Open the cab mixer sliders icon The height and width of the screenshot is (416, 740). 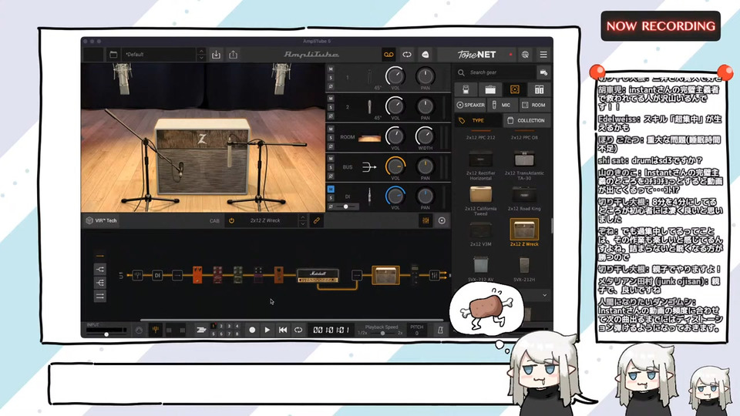(x=425, y=221)
